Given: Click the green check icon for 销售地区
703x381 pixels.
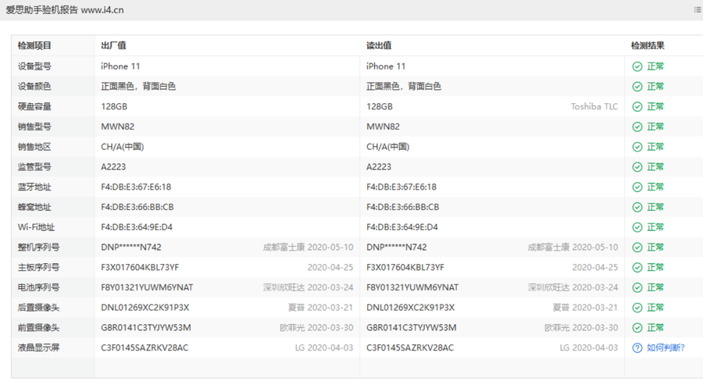Looking at the screenshot, I should click(637, 147).
